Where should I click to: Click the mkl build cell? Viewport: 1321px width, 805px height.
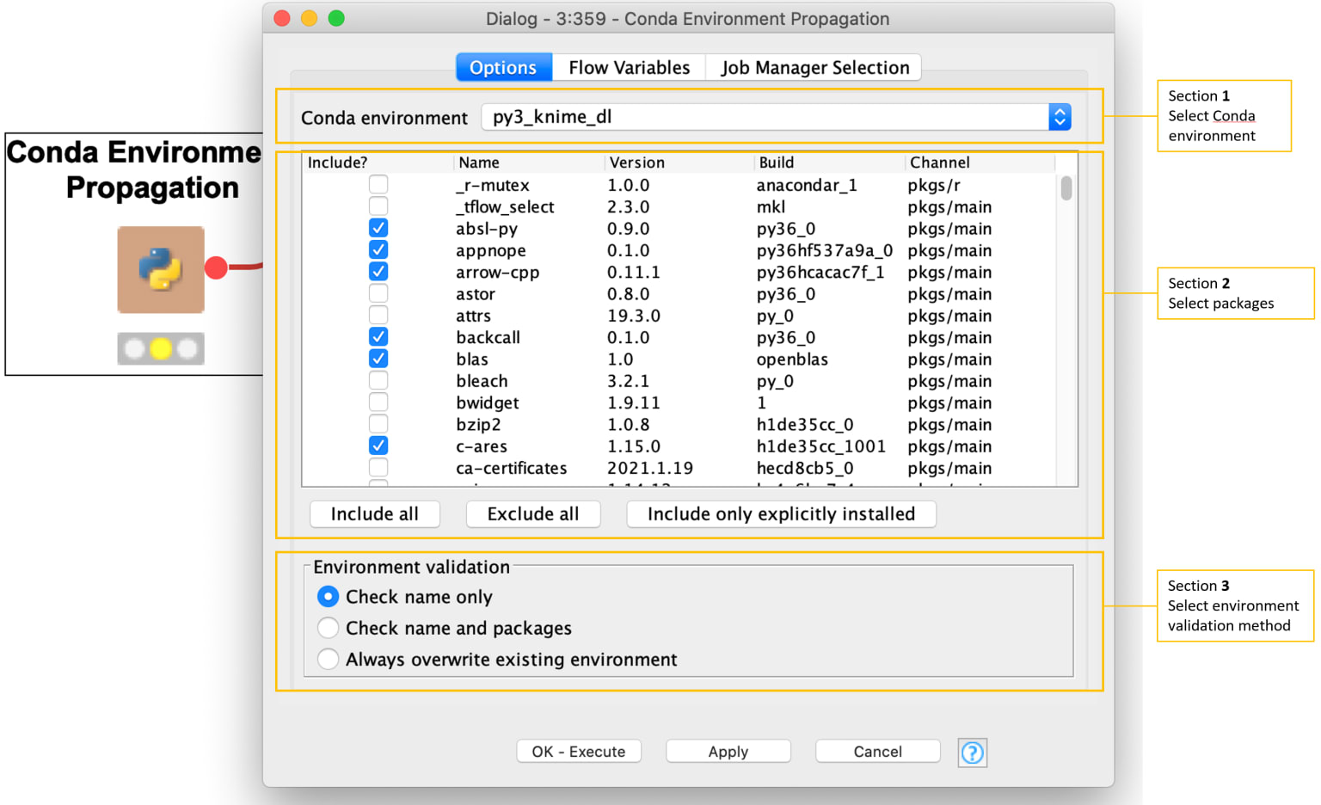(771, 207)
